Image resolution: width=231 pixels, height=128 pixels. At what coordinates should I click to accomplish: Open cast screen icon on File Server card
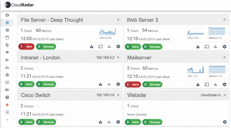[100, 47]
